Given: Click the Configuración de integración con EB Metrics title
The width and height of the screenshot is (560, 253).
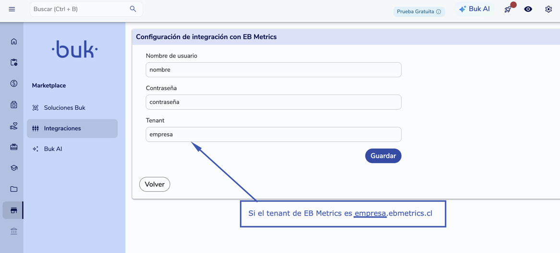Looking at the screenshot, I should click(207, 37).
